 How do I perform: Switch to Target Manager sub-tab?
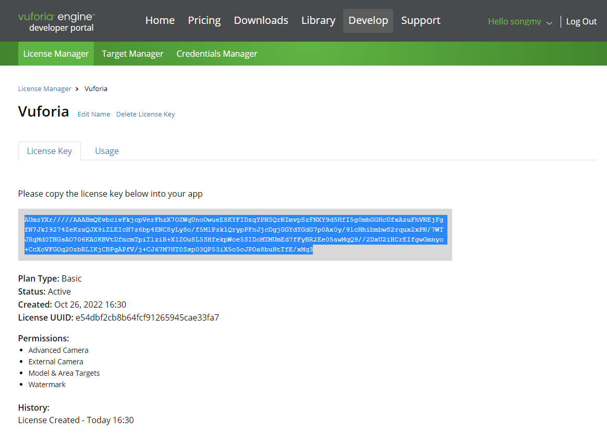coord(132,54)
